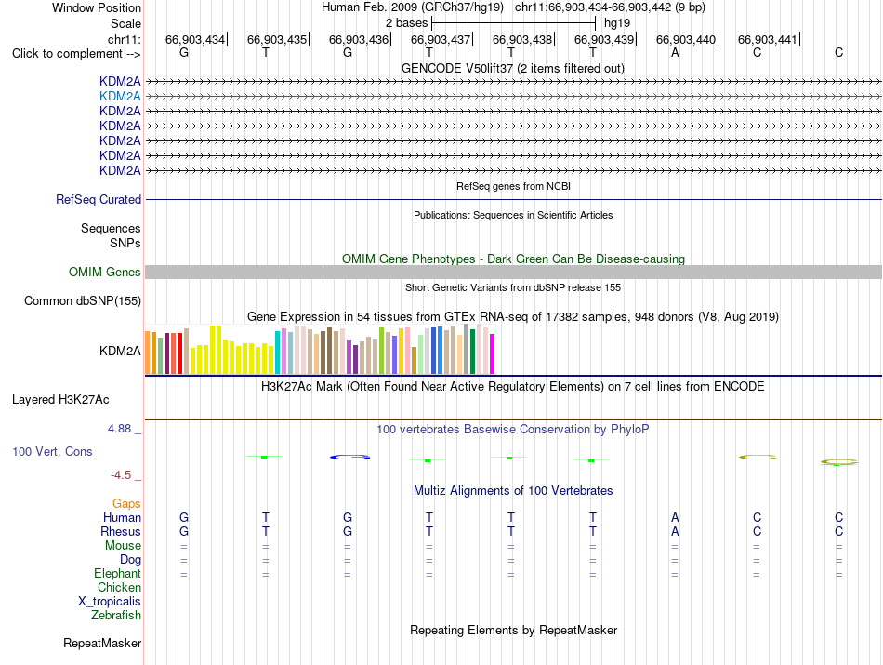Click the GTEx Gene Expression track title
Screen dimensions: 883x665
pyautogui.click(x=513, y=317)
